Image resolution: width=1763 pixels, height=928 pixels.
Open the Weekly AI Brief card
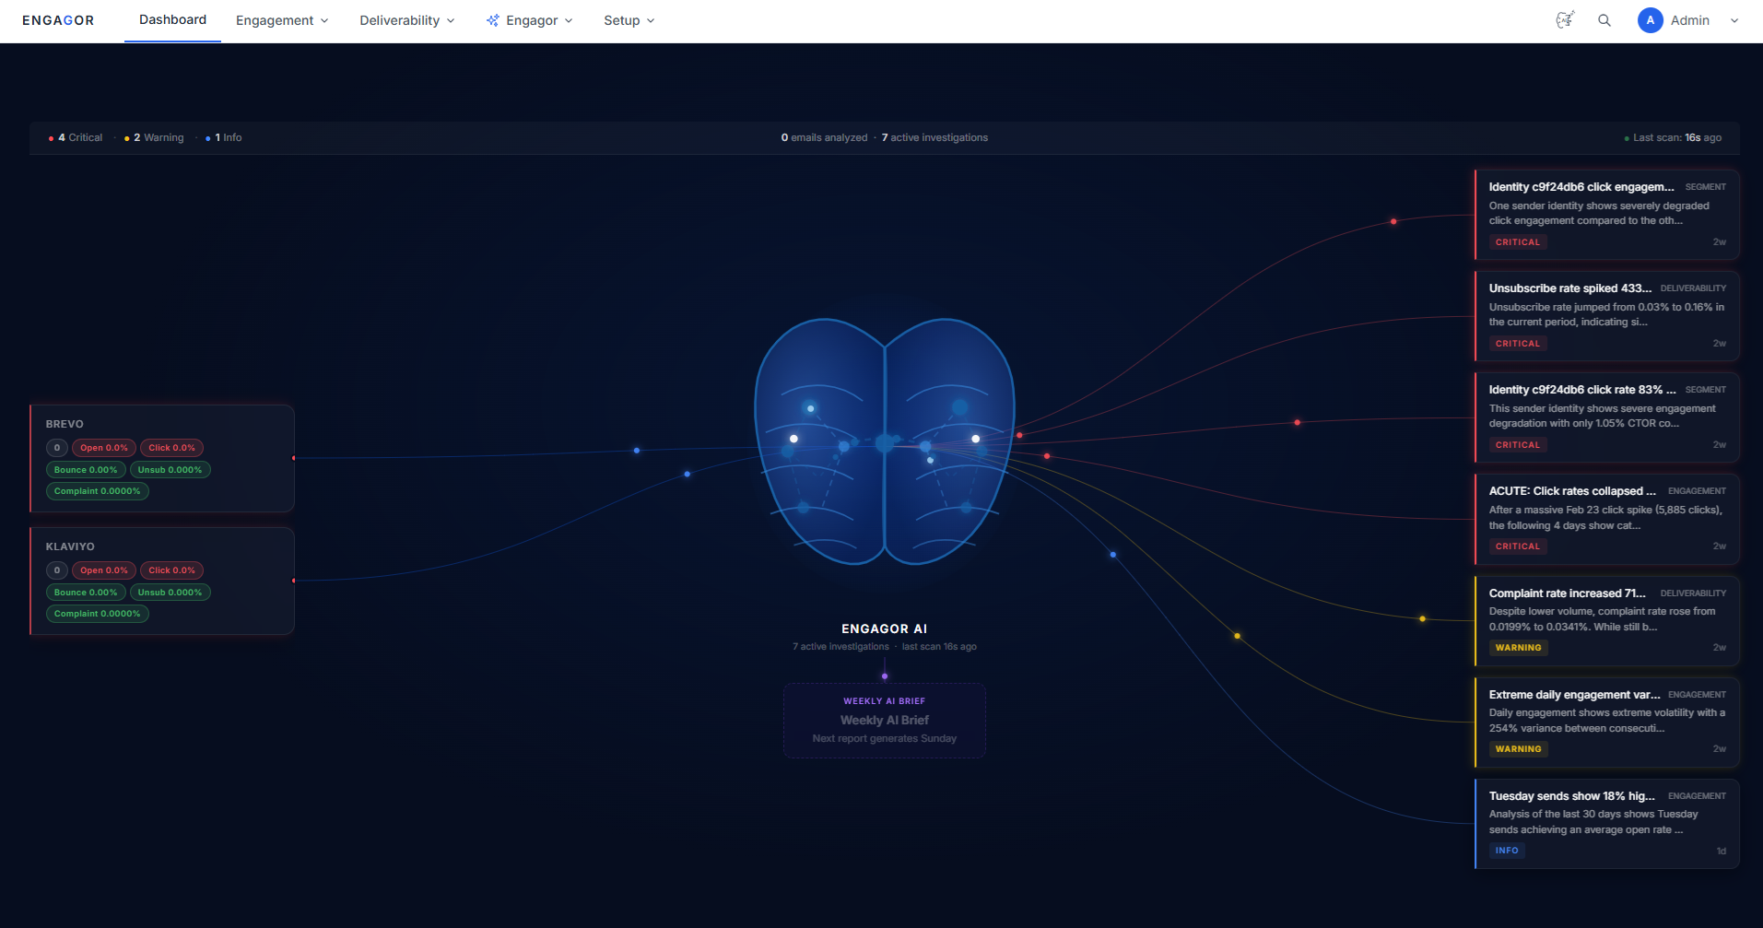[x=885, y=721]
